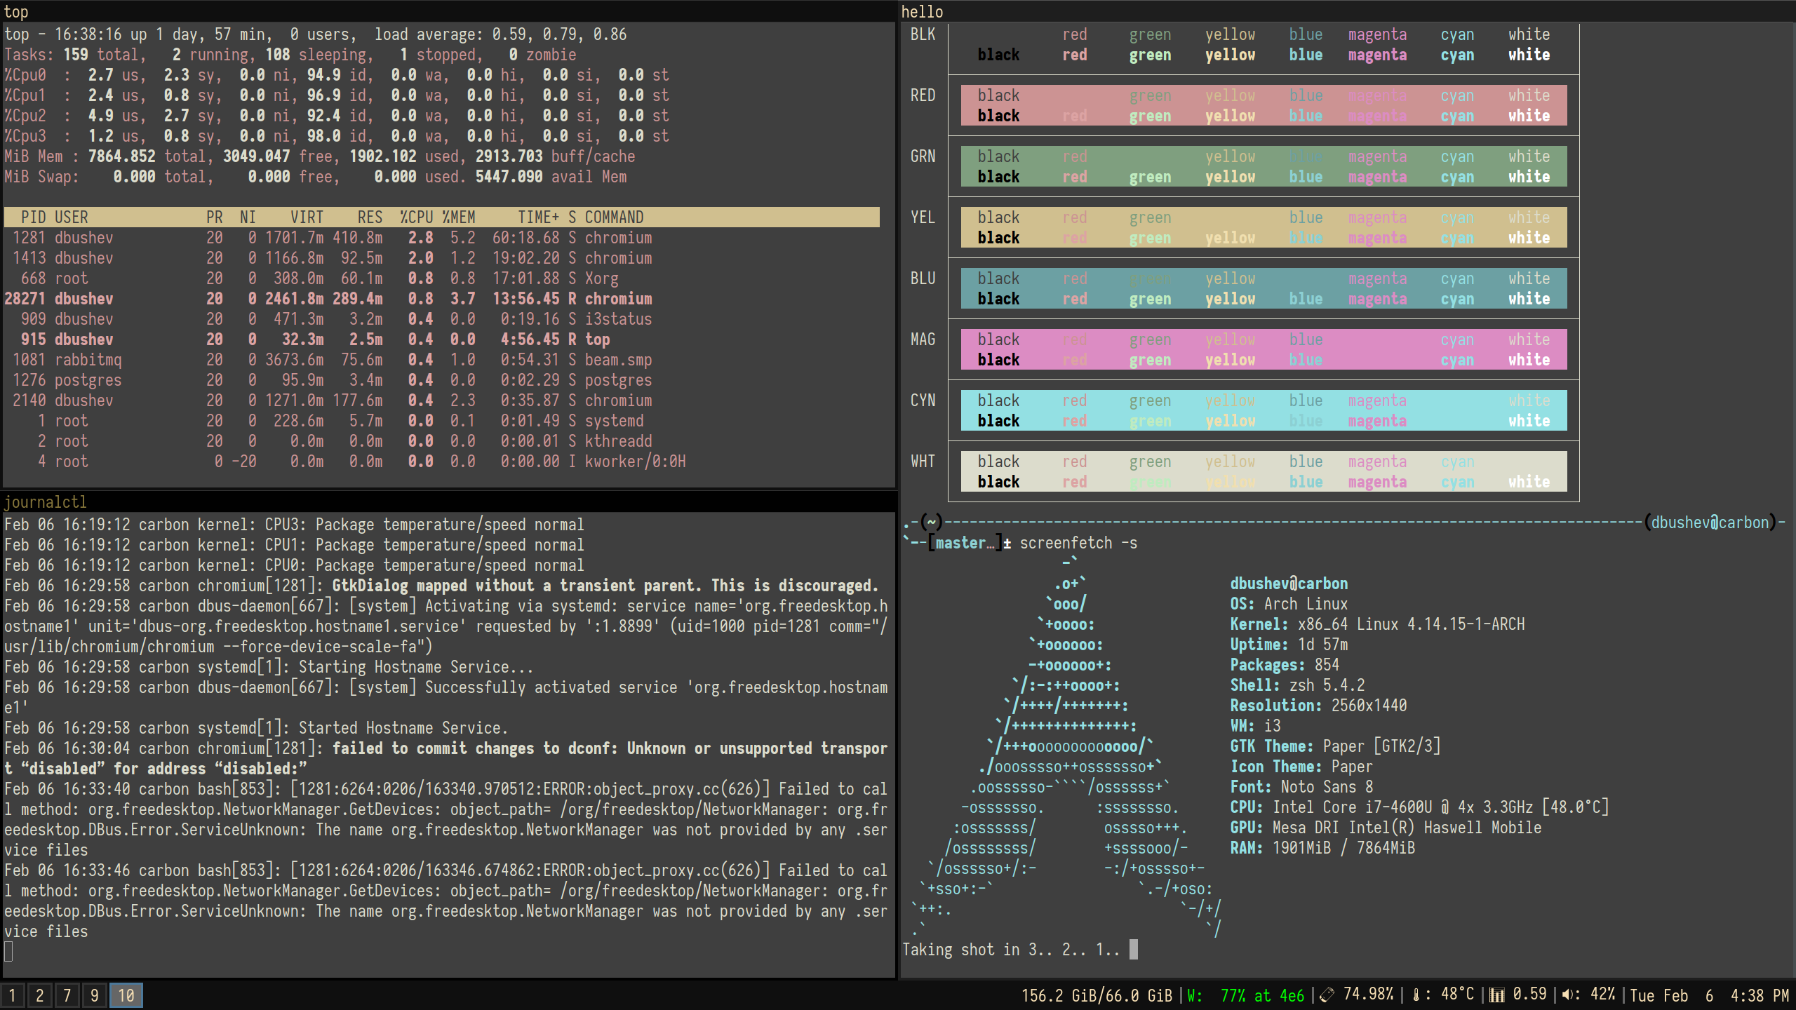Click the bold black sample on green background
This screenshot has width=1796, height=1010.
click(x=998, y=177)
